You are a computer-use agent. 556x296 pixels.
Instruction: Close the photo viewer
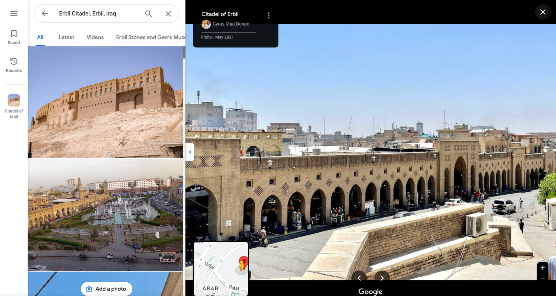(542, 12)
